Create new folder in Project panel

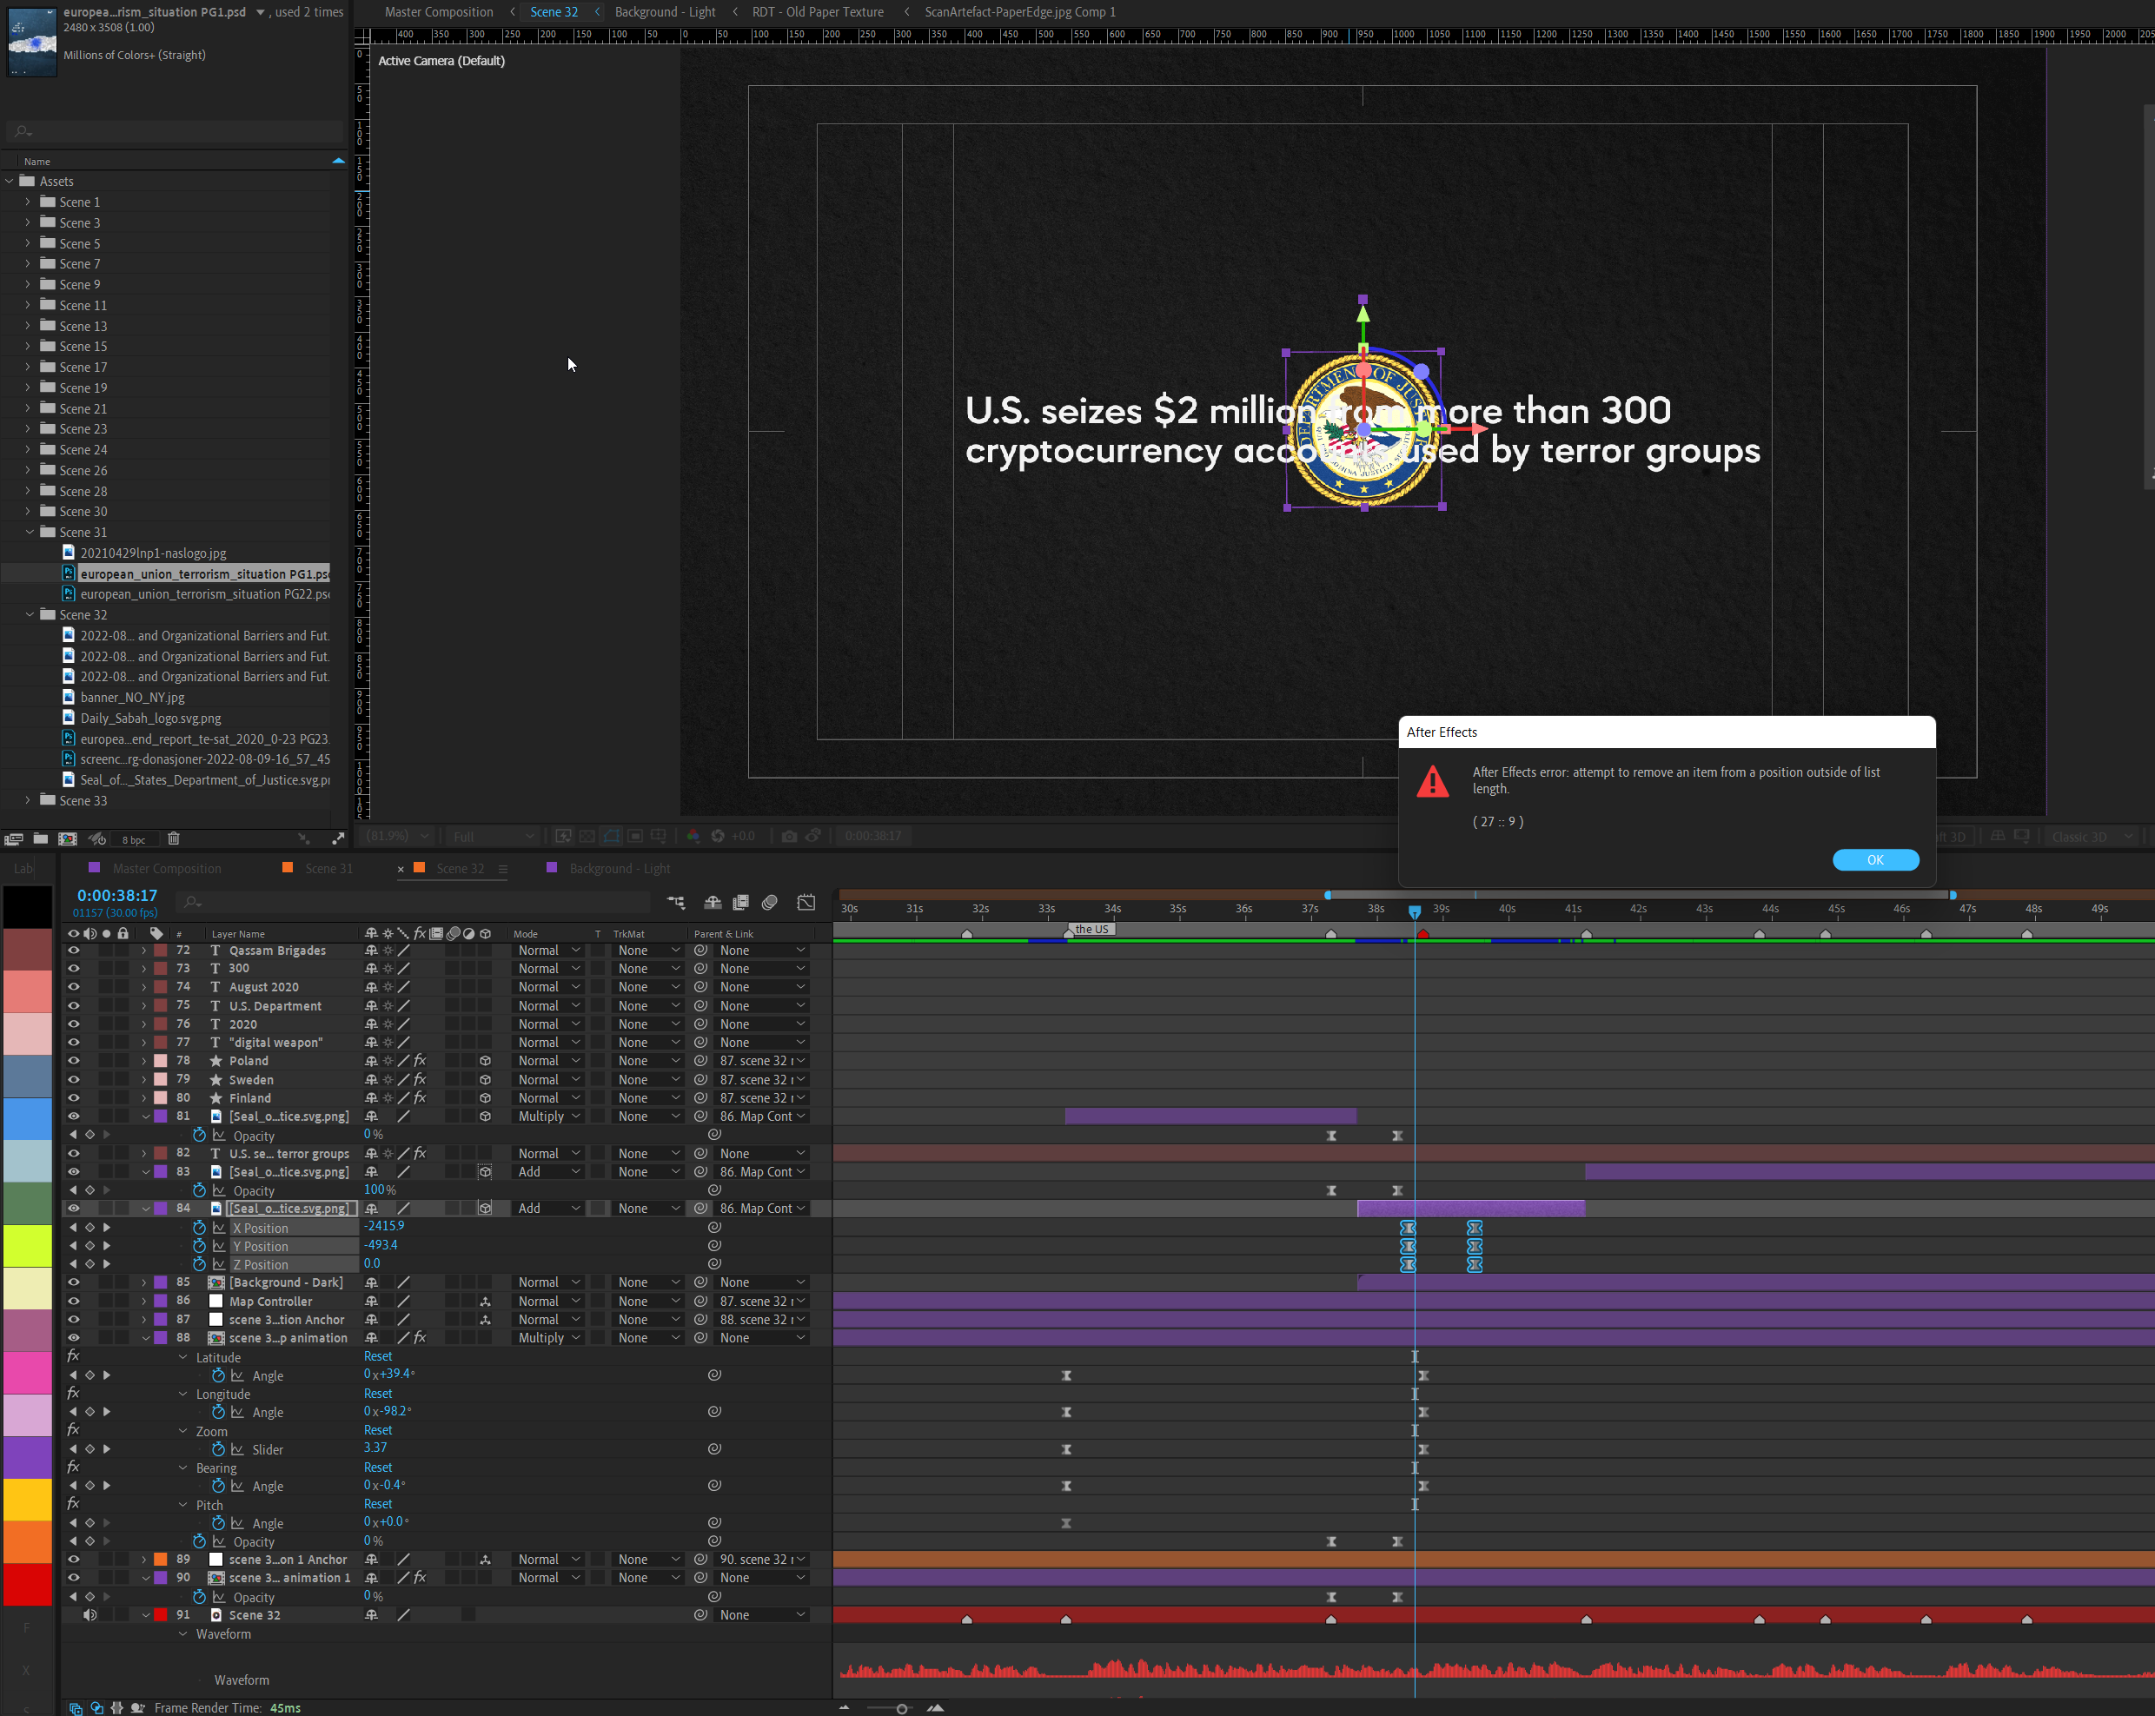(x=41, y=838)
